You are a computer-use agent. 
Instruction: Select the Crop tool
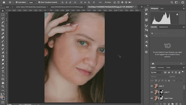coord(3,26)
